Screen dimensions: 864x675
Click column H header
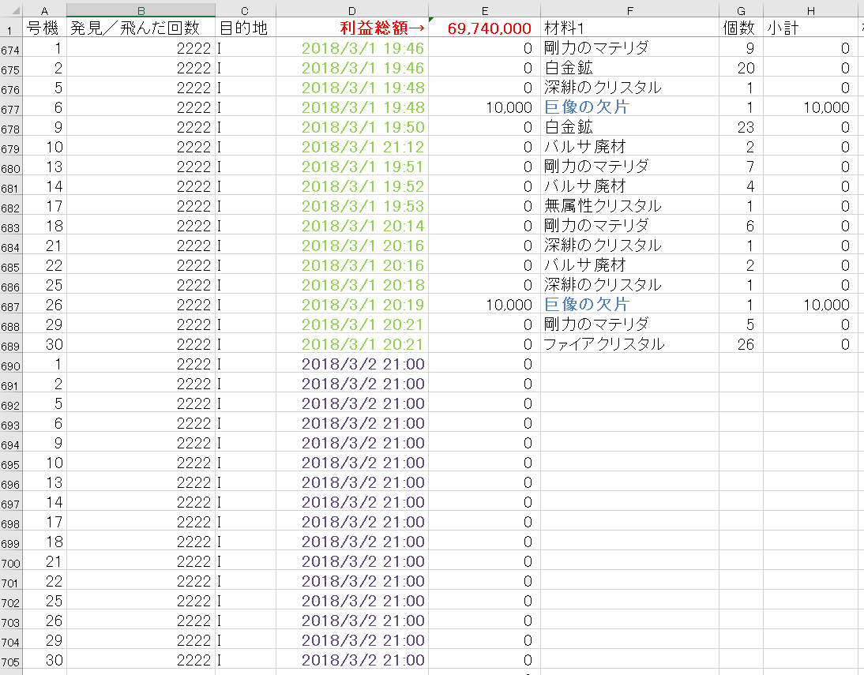click(x=810, y=10)
